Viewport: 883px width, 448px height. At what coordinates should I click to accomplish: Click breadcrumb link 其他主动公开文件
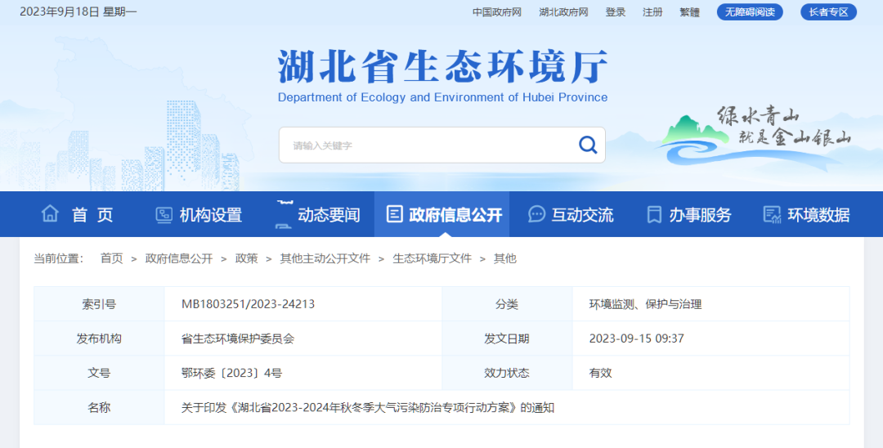pos(325,258)
